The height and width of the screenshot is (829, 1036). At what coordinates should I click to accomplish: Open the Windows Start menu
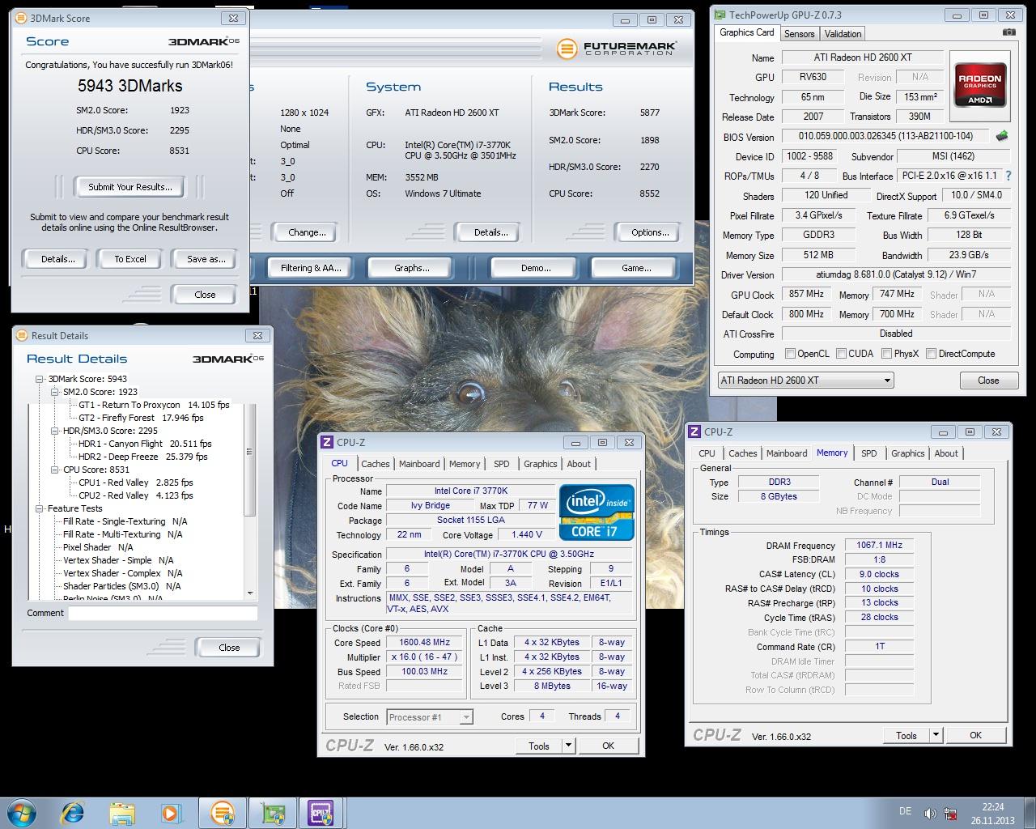(21, 813)
